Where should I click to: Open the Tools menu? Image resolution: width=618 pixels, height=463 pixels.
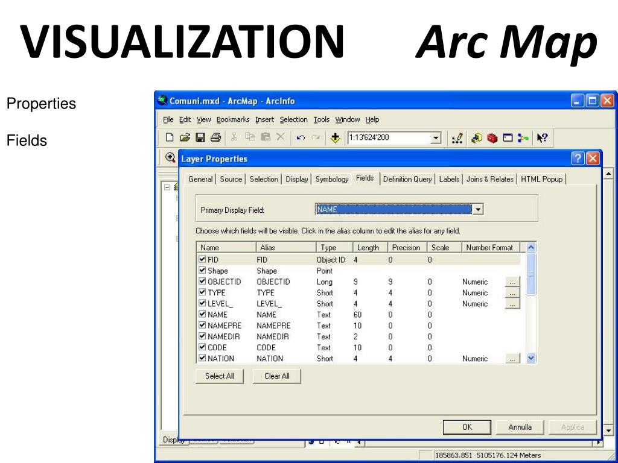coord(321,119)
